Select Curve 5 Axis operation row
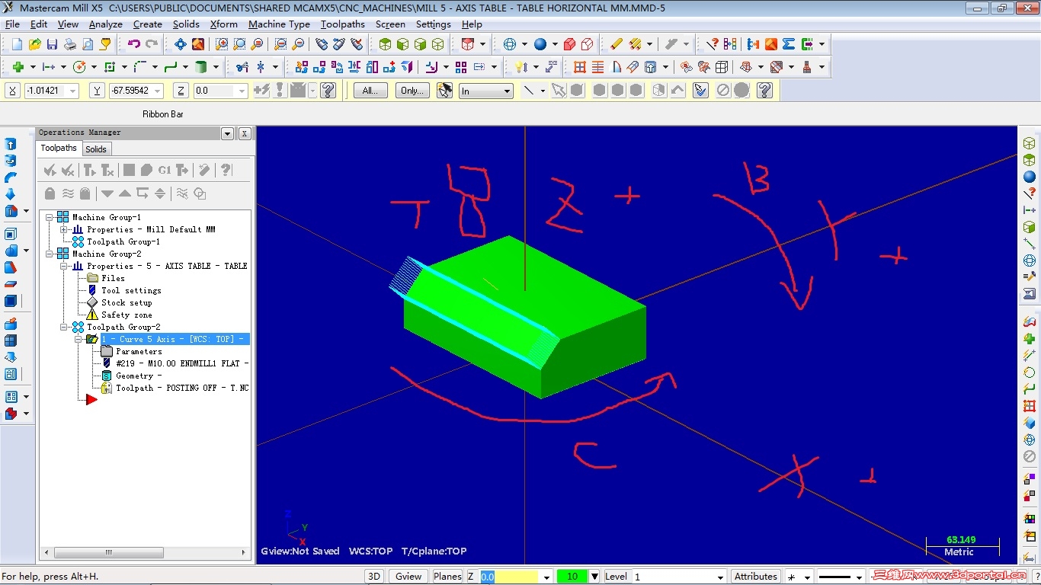Image resolution: width=1041 pixels, height=585 pixels. [x=175, y=339]
